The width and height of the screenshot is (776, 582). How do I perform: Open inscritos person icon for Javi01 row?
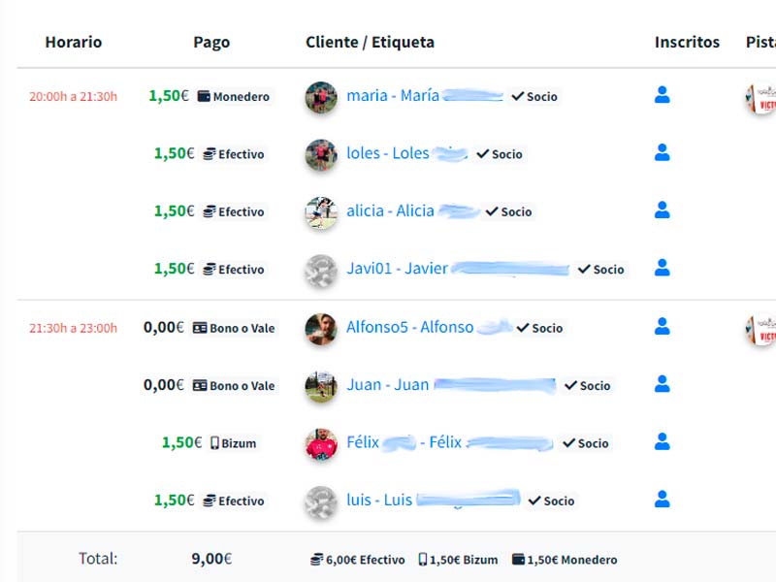pos(662,268)
